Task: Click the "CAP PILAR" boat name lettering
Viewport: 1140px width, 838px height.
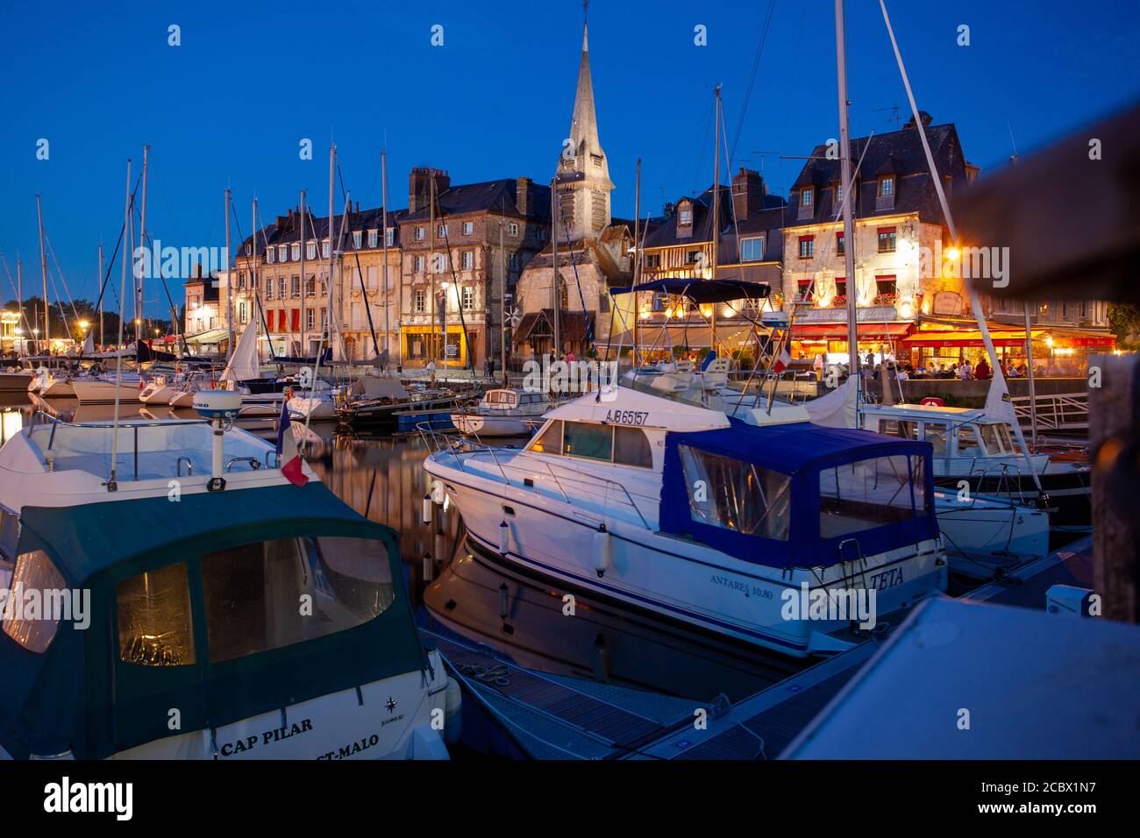Action: pos(267,736)
